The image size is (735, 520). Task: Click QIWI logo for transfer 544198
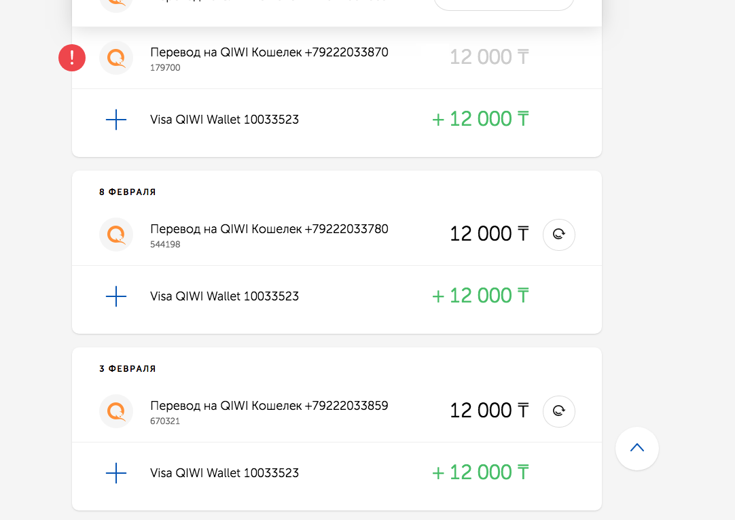coord(116,235)
